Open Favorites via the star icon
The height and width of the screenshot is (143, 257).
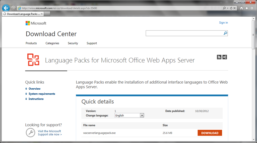coord(247,8)
